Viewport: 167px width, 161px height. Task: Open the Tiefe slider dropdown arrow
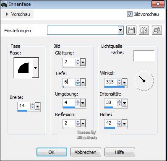[x=83, y=82]
